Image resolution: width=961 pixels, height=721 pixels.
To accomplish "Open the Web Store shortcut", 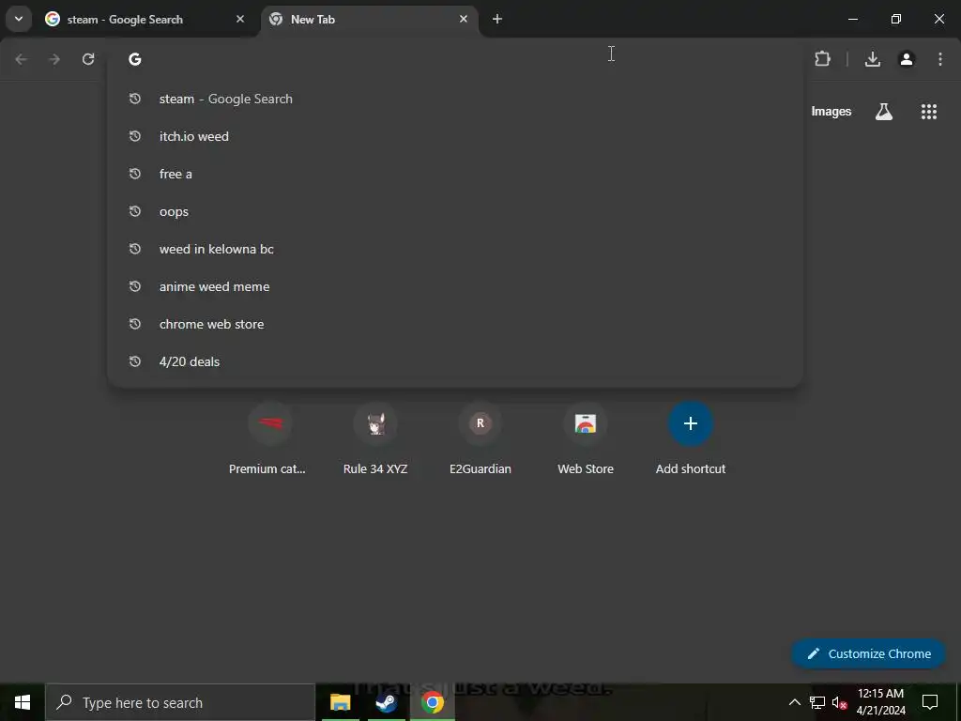I will pos(586,439).
